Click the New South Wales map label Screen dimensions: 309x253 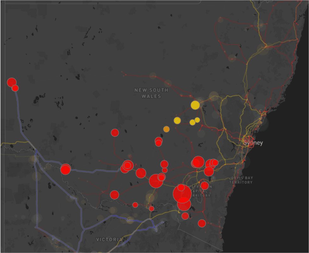151,93
